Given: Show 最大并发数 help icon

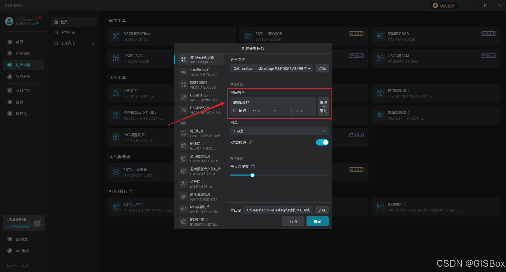Looking at the screenshot, I should click(x=253, y=166).
